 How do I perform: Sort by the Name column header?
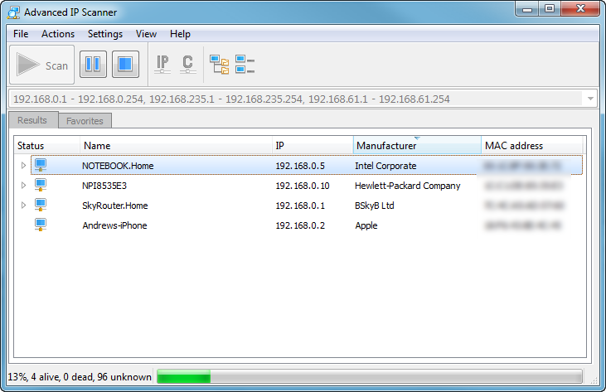176,146
